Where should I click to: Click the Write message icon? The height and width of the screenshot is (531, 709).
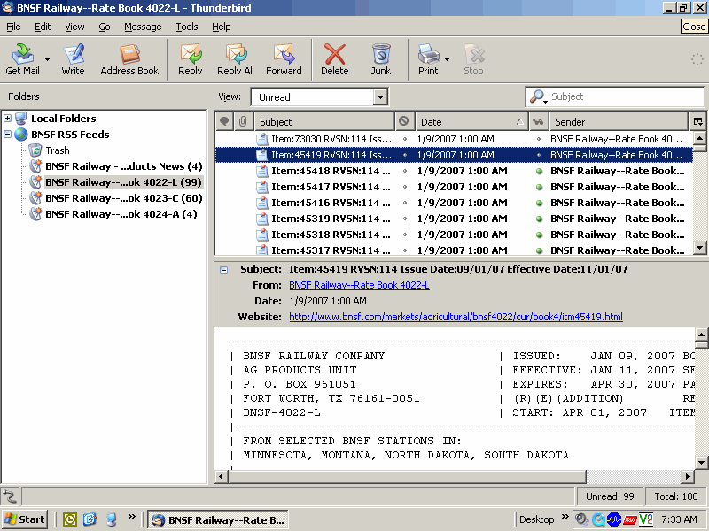[x=73, y=59]
